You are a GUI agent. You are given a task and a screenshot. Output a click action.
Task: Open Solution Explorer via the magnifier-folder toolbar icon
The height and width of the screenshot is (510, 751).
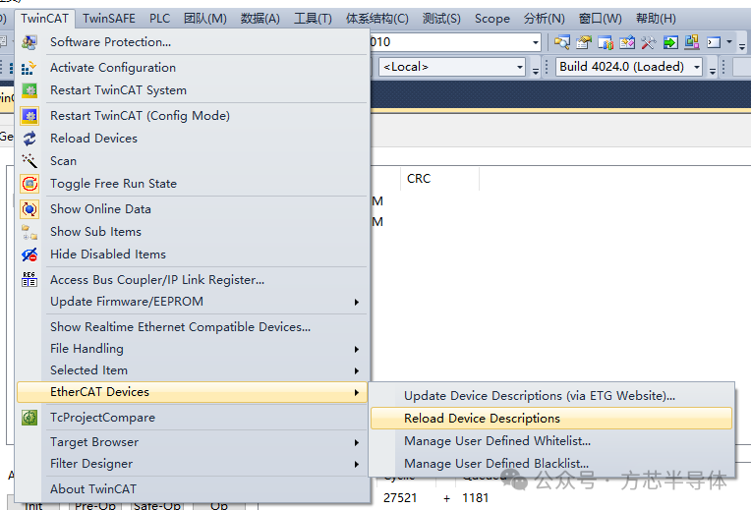click(x=562, y=42)
